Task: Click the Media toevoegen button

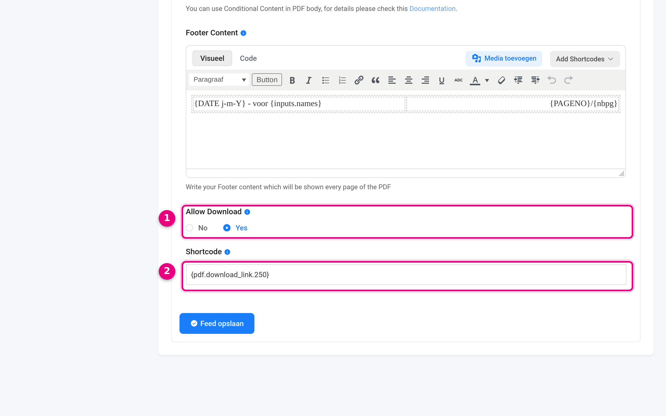Action: pos(504,58)
